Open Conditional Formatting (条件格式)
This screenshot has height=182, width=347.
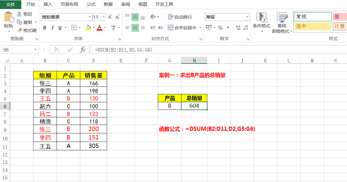(x=261, y=22)
